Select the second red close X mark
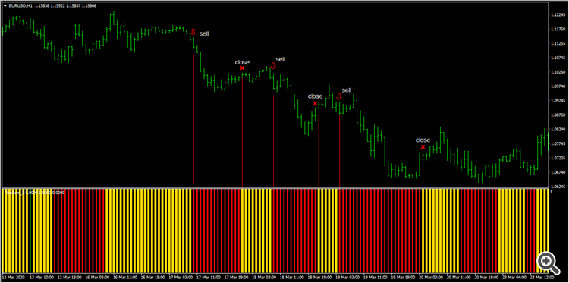 tap(315, 104)
